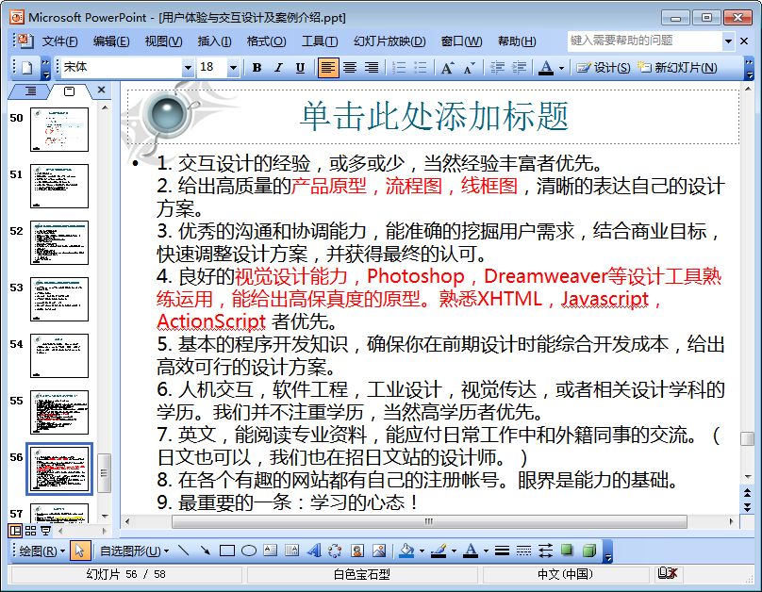The width and height of the screenshot is (762, 592).
Task: Toggle Italic formatting
Action: 278,68
